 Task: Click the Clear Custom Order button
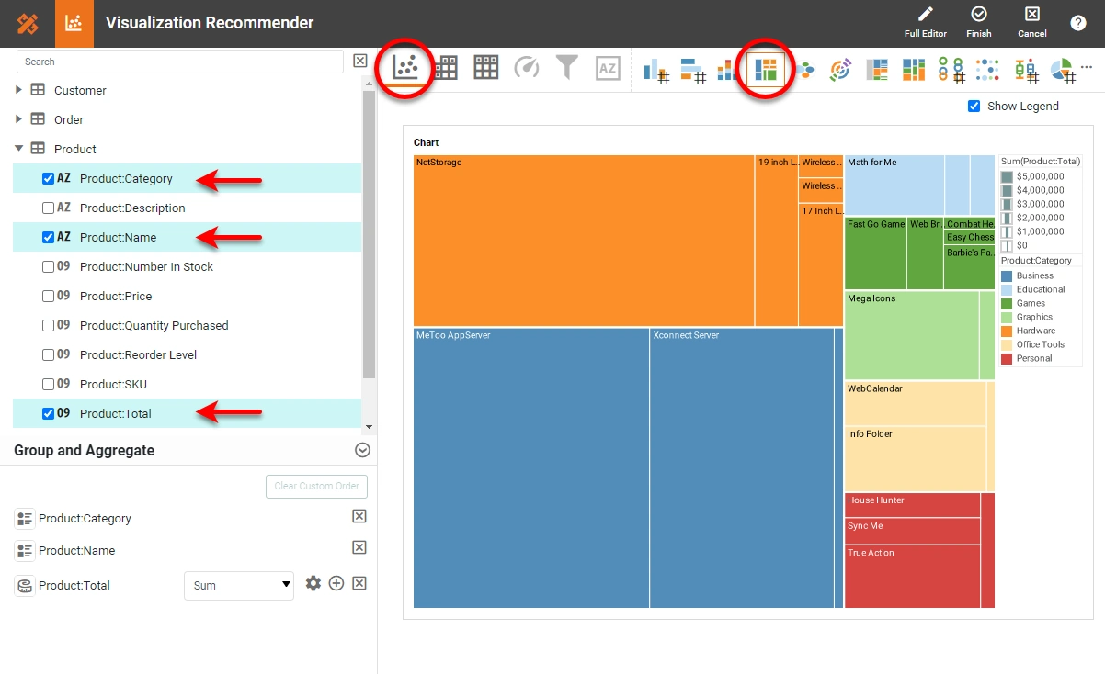pos(316,486)
